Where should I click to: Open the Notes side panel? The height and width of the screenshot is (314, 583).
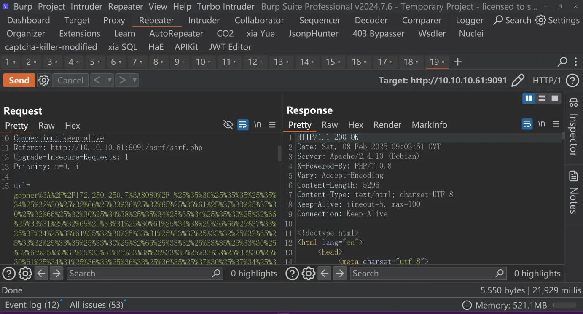pos(573,192)
